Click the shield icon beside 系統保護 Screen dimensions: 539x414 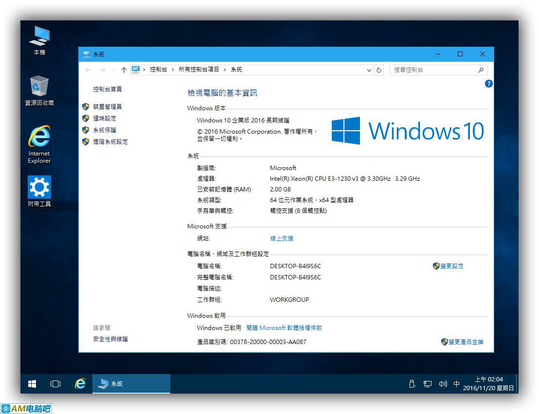coord(86,130)
